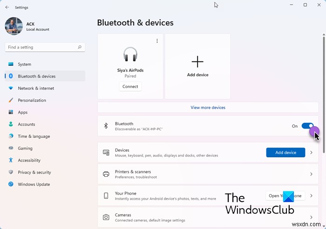Select Bluetooth & devices in sidebar
This screenshot has height=229, width=326.
(45, 76)
